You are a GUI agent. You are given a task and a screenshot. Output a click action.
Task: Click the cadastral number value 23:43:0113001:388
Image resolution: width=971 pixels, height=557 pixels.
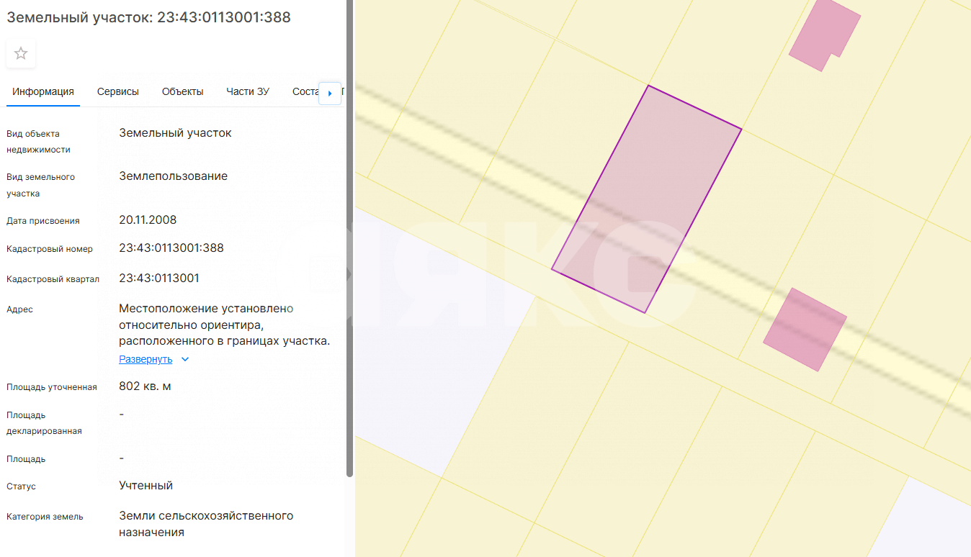tap(171, 248)
